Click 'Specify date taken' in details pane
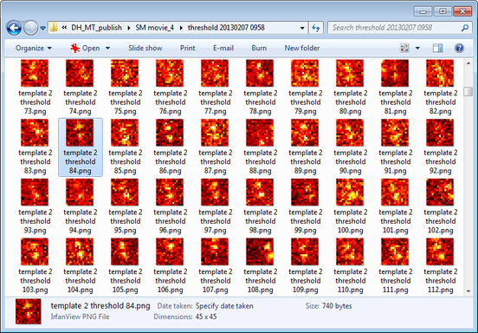The image size is (478, 333). point(224,306)
